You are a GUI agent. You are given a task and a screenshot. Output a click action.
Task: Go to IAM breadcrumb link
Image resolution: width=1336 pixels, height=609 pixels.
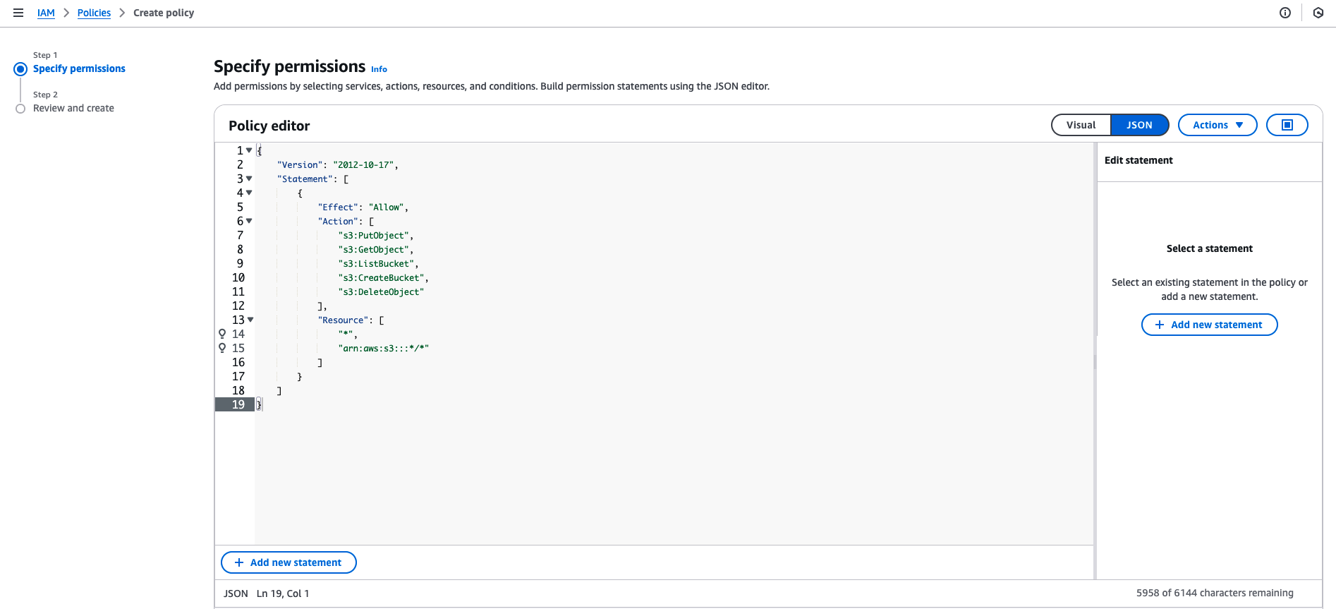click(x=46, y=13)
